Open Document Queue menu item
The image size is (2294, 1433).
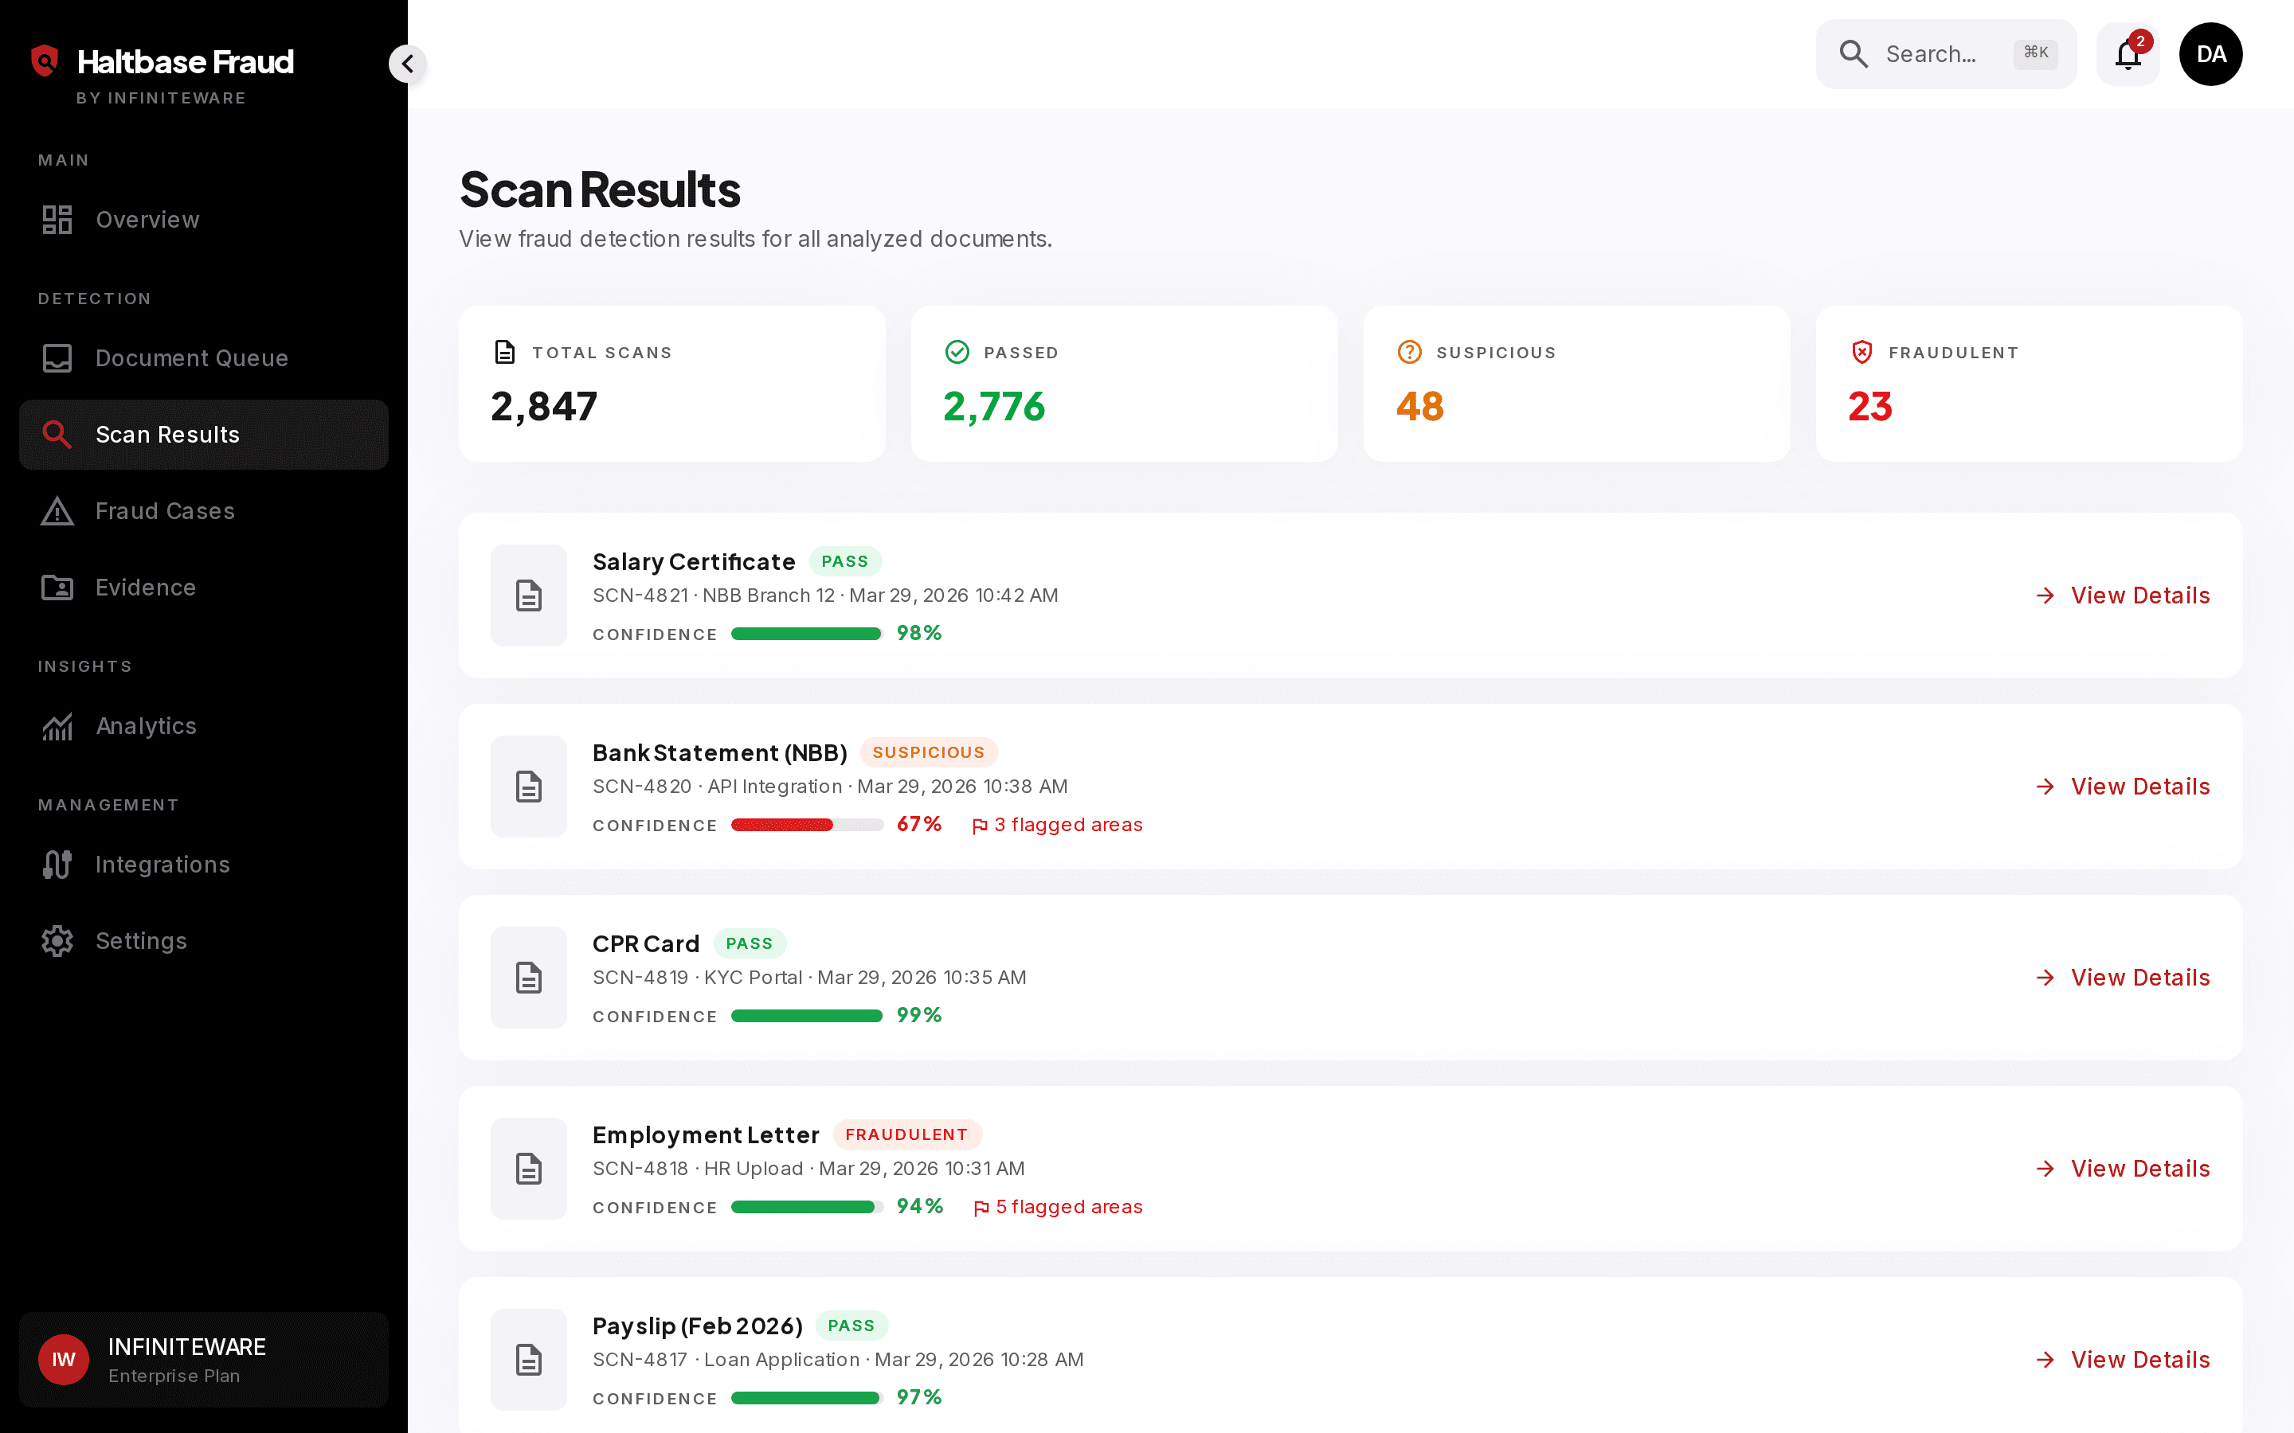tap(204, 358)
